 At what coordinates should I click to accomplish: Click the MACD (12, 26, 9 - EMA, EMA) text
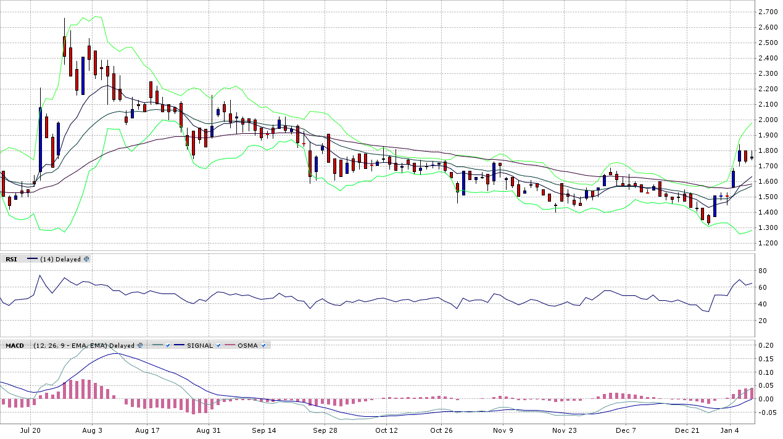(70, 345)
